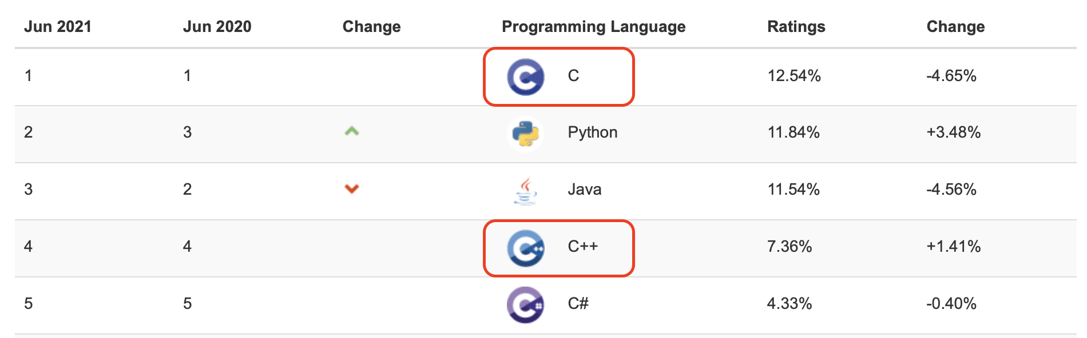The width and height of the screenshot is (1087, 338).
Task: Click the 4.33% rating for C#
Action: [x=789, y=304]
